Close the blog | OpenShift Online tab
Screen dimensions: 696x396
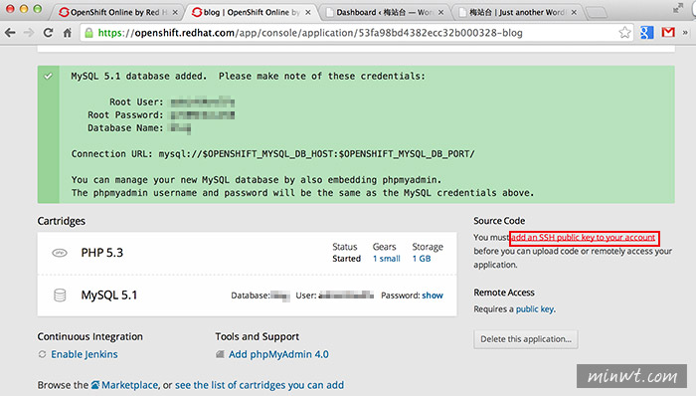pyautogui.click(x=308, y=12)
